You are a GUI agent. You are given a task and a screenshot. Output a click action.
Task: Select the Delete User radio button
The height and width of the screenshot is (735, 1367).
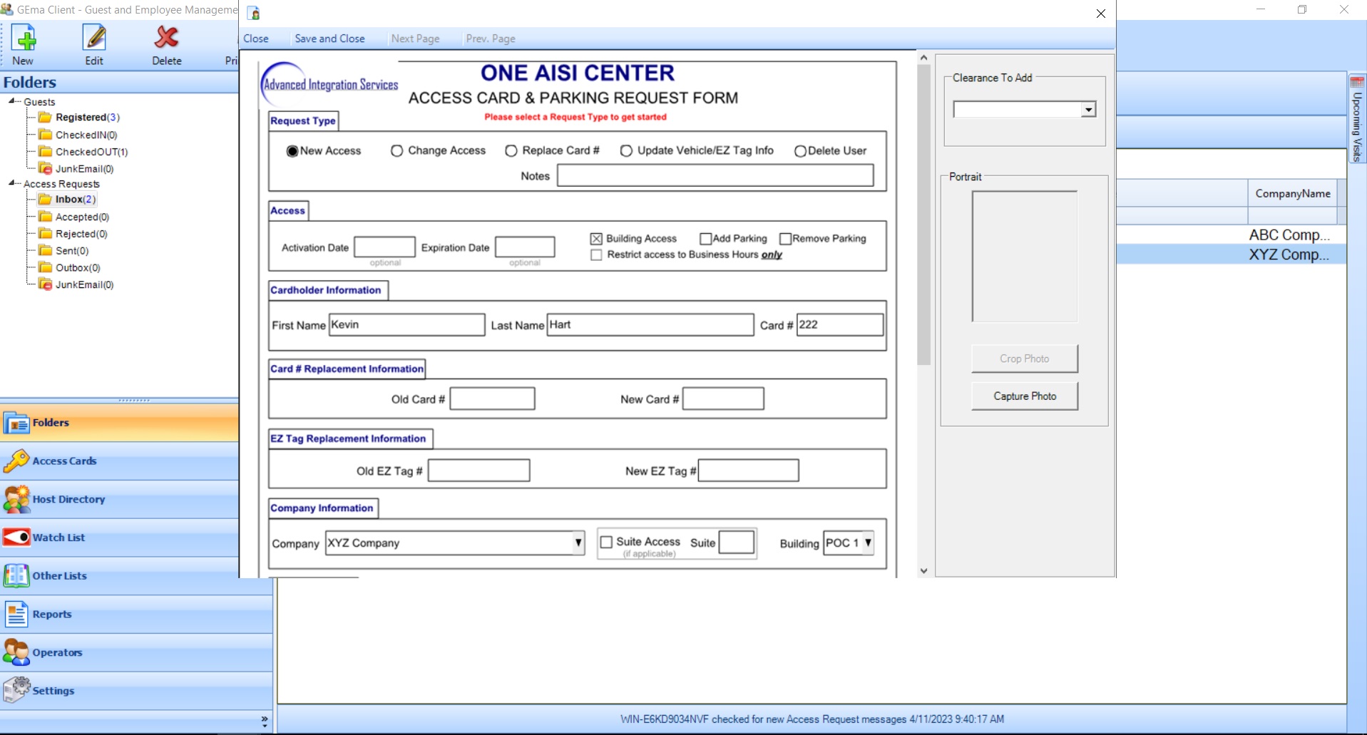(800, 151)
